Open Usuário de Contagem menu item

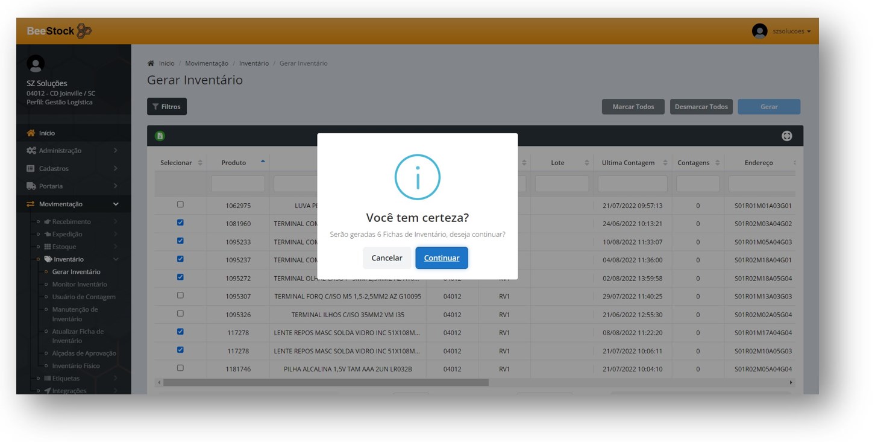tap(84, 297)
